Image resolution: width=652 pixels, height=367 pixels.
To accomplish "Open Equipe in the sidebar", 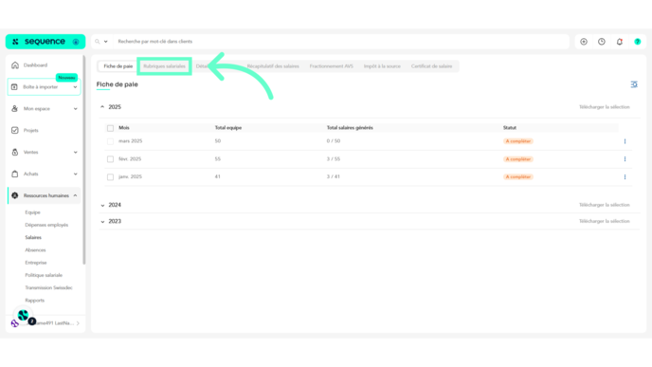I will [32, 212].
